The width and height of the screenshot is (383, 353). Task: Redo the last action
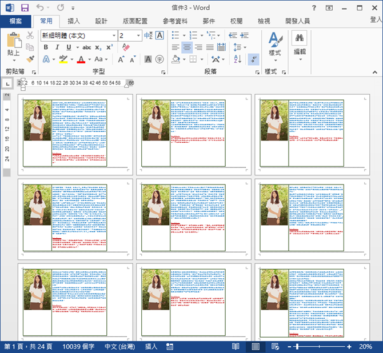(61, 7)
